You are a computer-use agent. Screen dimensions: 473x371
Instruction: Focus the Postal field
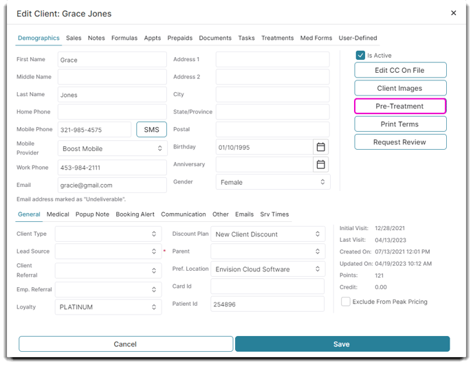273,130
